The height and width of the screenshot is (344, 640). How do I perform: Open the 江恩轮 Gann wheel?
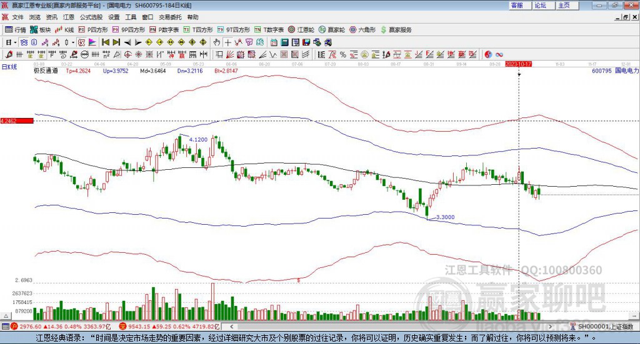301,30
